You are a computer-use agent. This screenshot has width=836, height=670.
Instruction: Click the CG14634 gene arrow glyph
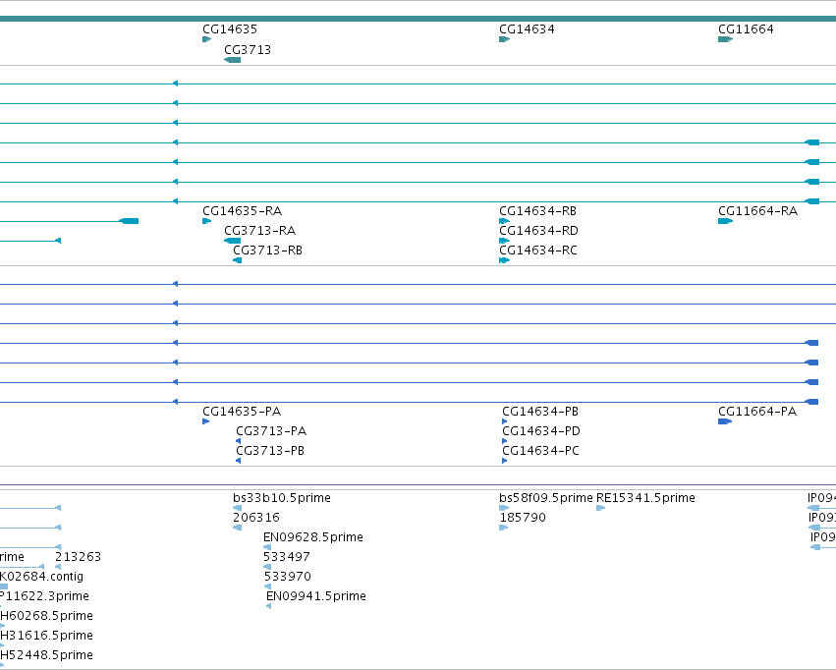point(504,39)
